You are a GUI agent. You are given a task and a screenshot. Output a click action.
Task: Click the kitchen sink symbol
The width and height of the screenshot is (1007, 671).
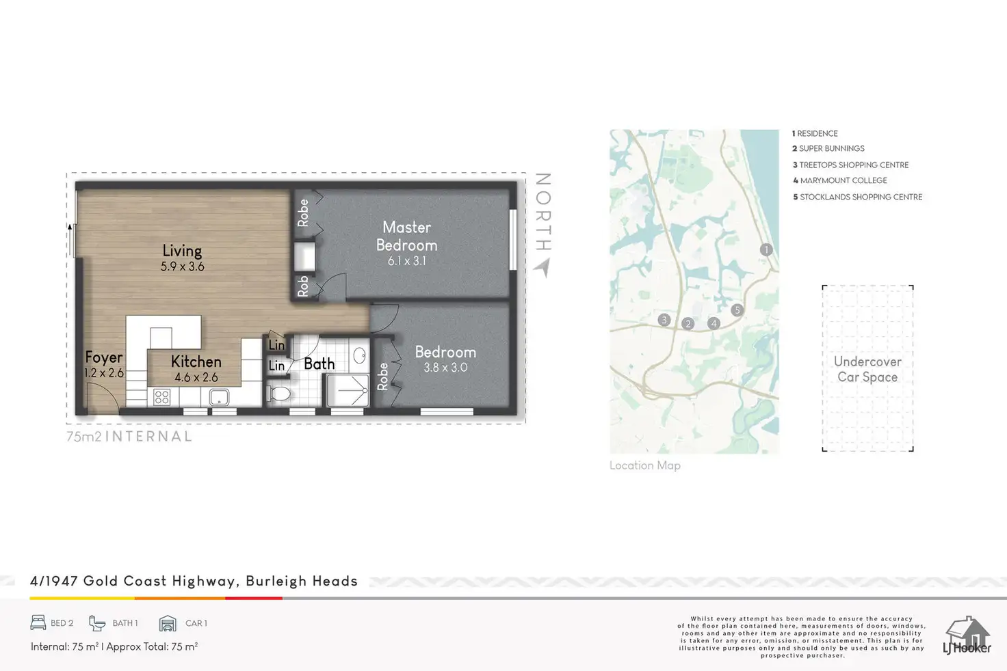[219, 397]
